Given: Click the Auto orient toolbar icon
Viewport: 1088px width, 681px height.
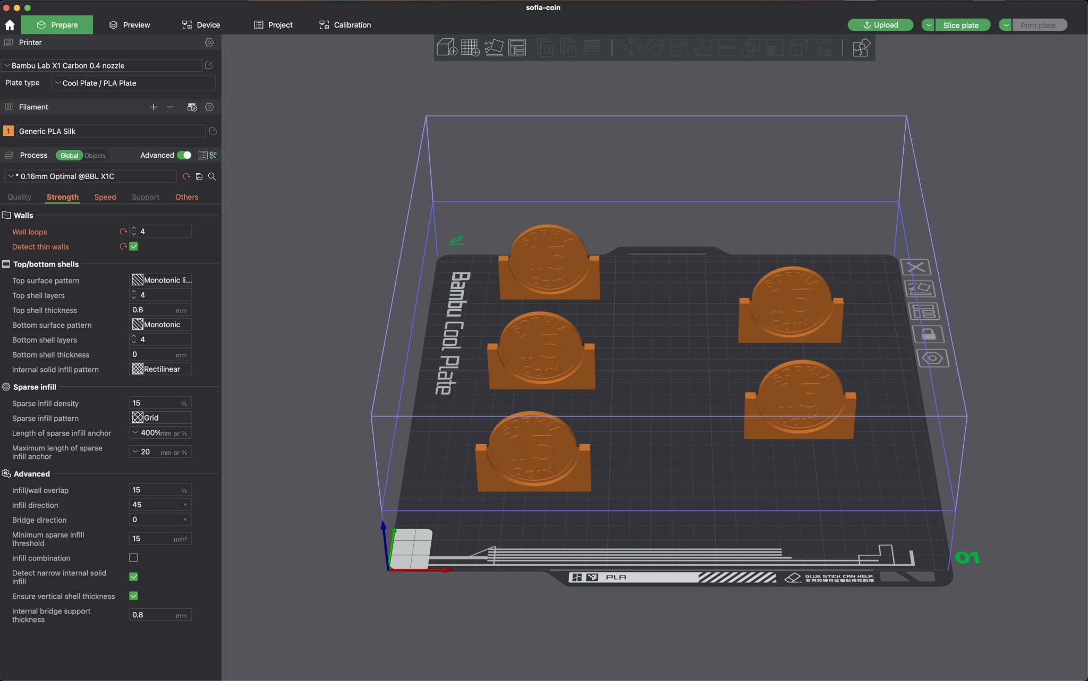Looking at the screenshot, I should [x=494, y=47].
